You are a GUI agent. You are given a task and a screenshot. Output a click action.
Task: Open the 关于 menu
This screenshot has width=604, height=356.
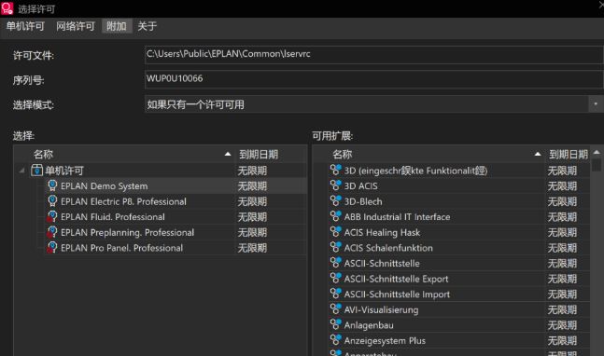(x=147, y=26)
